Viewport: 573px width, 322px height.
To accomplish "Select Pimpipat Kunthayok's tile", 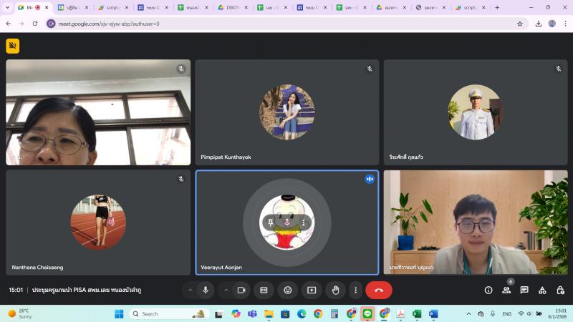I will click(287, 112).
